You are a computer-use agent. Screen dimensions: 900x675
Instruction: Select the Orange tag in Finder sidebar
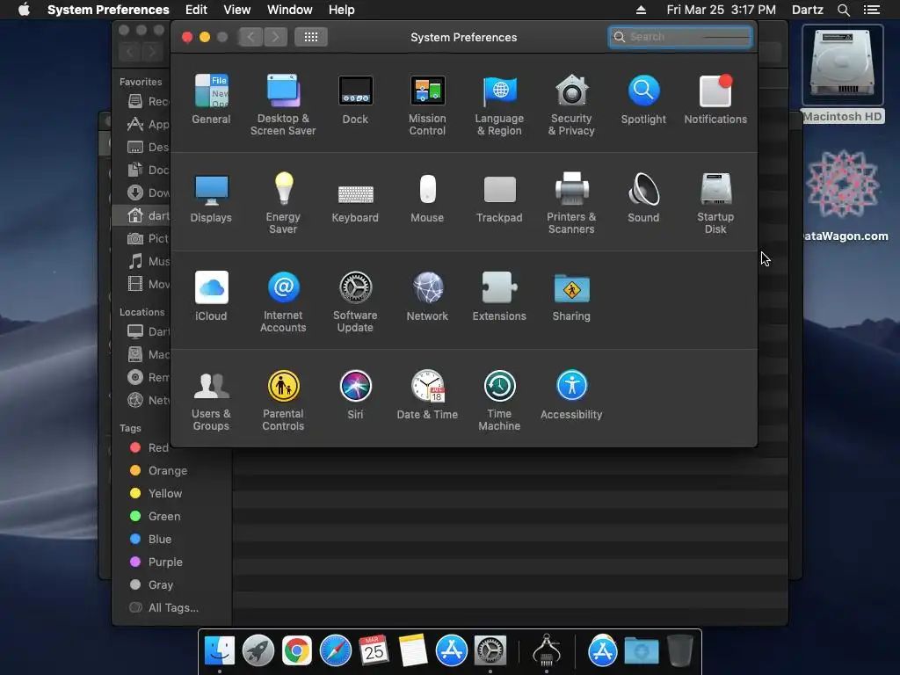coord(159,471)
